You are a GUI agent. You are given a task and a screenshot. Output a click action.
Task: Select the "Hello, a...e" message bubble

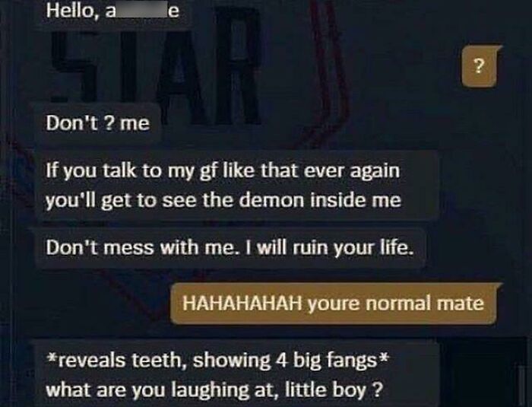(x=114, y=13)
